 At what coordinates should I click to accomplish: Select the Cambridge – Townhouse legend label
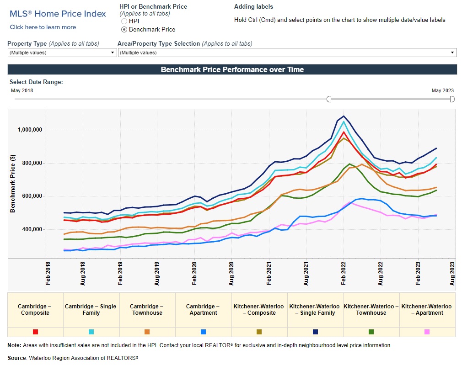click(147, 309)
